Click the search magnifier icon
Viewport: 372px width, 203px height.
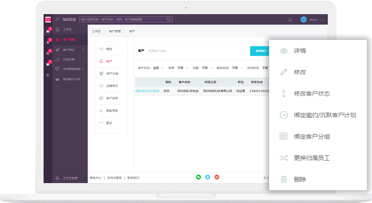click(169, 19)
